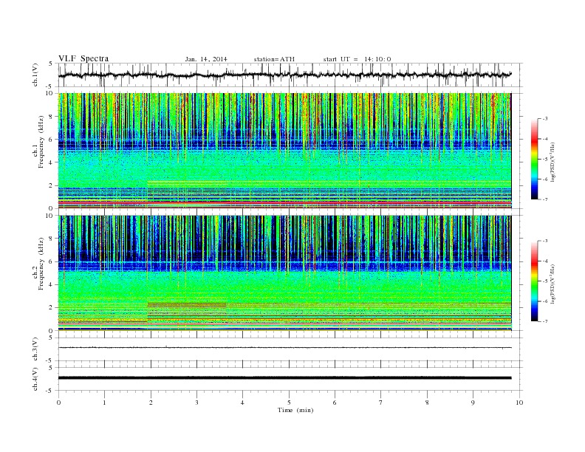Click the '-3' tick on ch.1 colorbar

[544, 119]
